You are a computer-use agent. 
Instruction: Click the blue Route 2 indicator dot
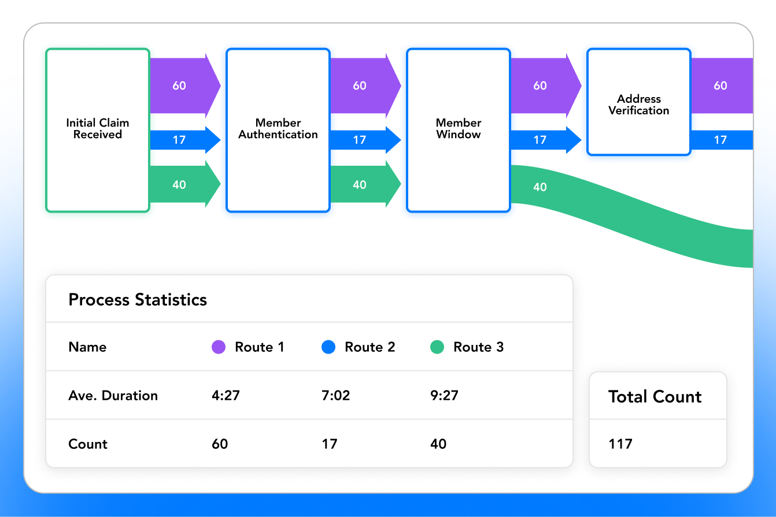coord(329,347)
